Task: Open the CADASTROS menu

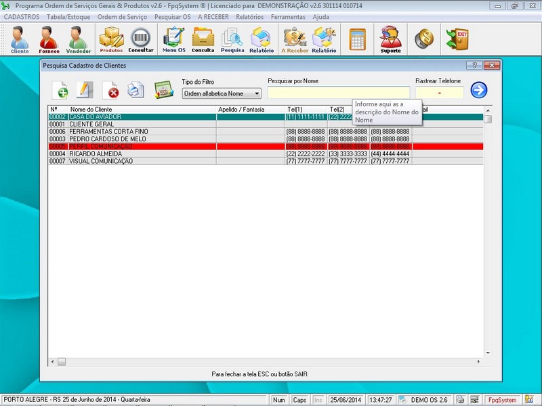Action: 22,16
